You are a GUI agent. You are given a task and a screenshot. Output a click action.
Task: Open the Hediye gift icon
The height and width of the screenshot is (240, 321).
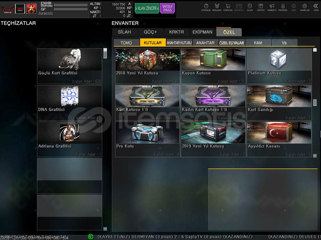click(x=260, y=7)
